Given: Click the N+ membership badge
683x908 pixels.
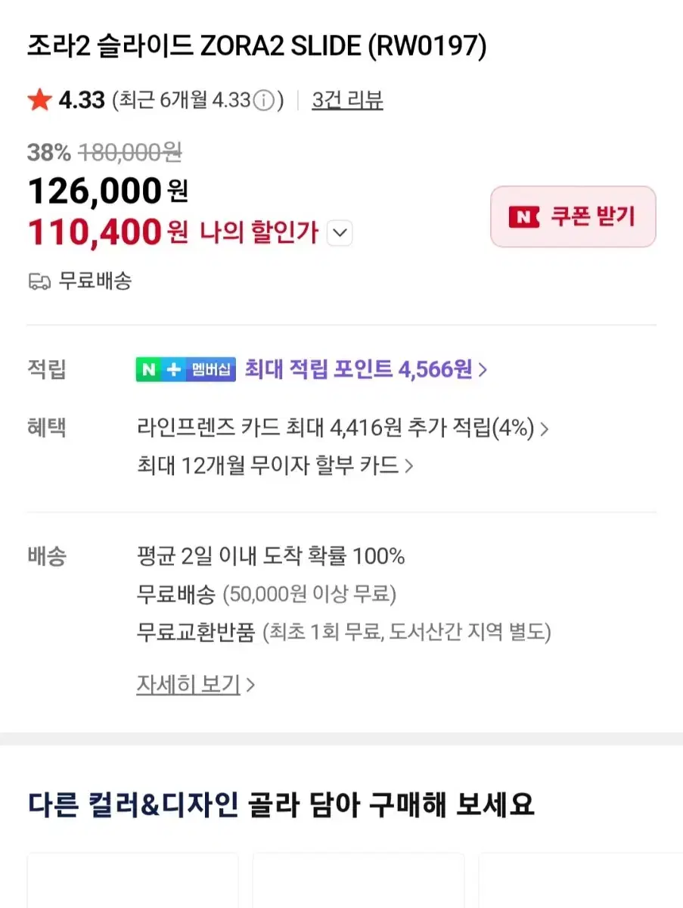Looking at the screenshot, I should coord(186,369).
